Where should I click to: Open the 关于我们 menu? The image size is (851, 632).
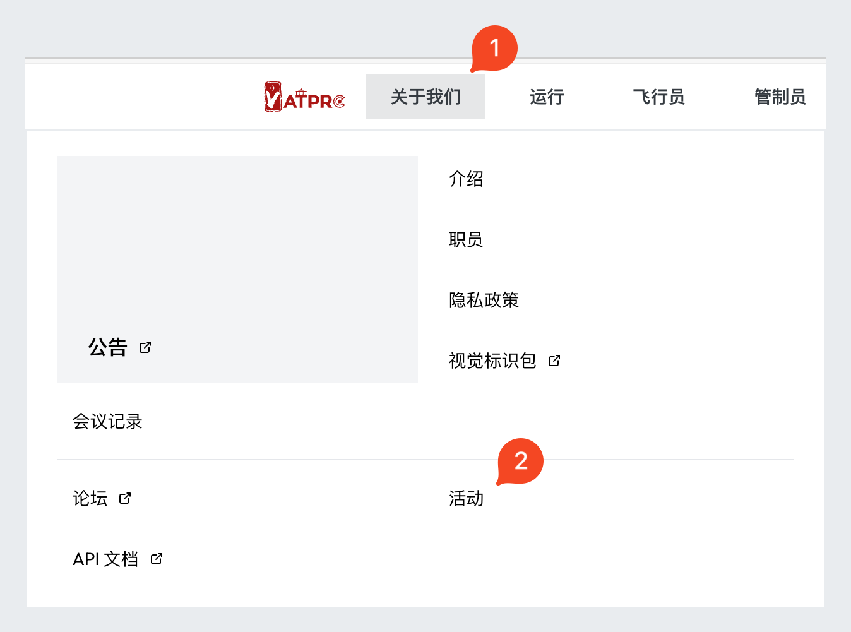[x=425, y=97]
